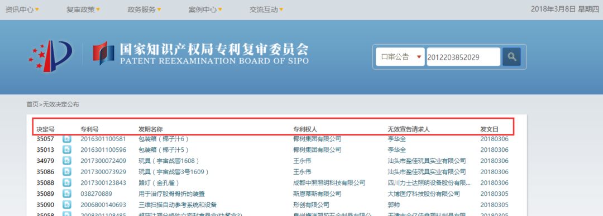Click requester 郭帅
603x216 pixels.
point(394,205)
